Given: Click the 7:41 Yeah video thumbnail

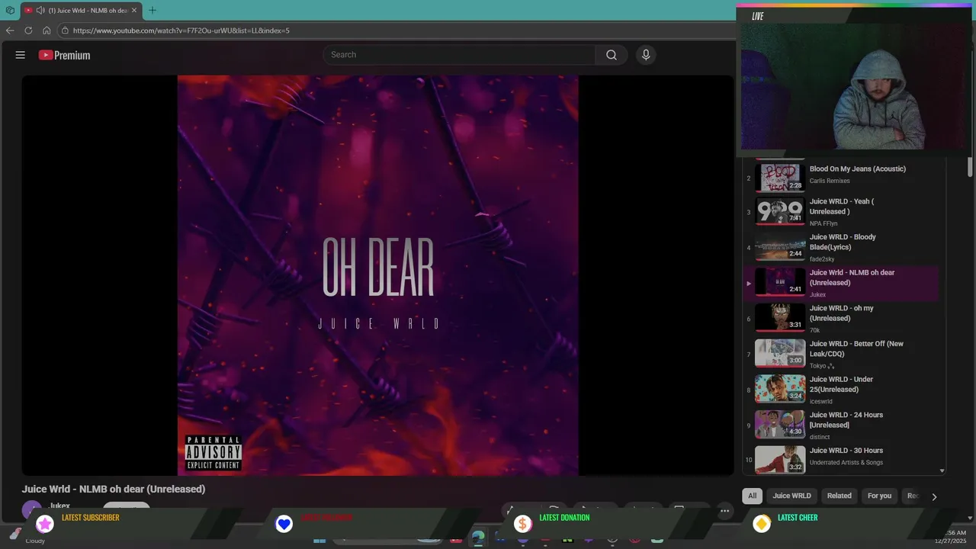Looking at the screenshot, I should [780, 212].
